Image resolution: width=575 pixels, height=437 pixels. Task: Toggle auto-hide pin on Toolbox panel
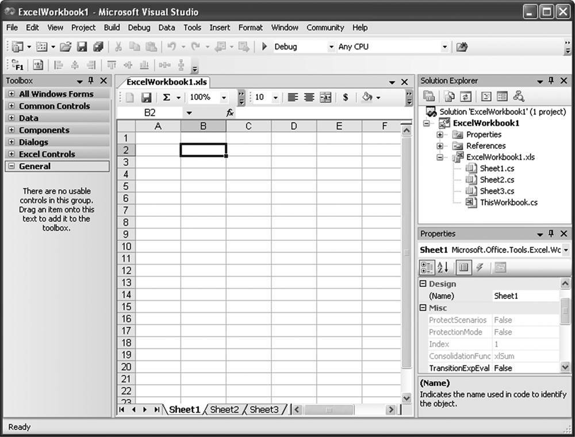point(91,80)
